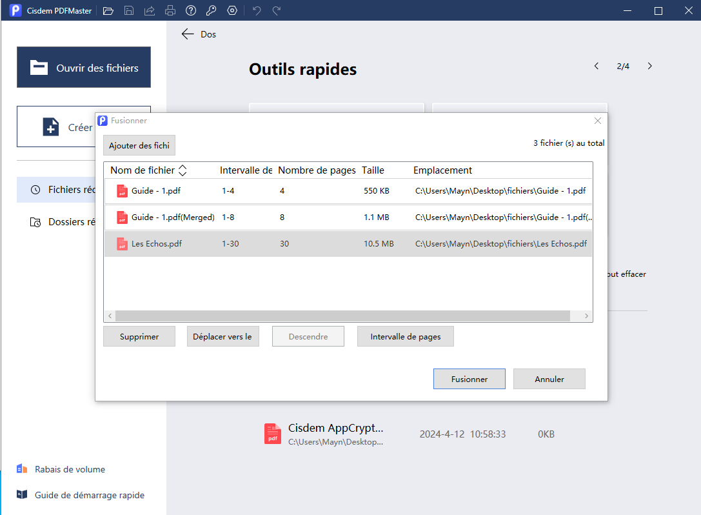
Task: Sort by Nom de fichier arrows
Action: [183, 170]
